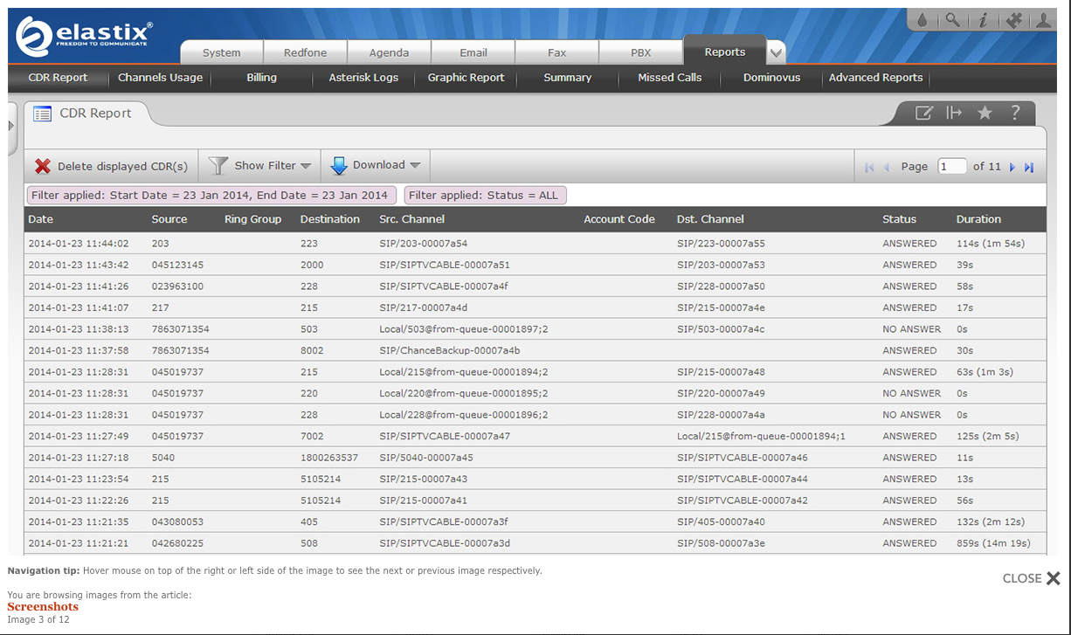Sort by the Duration column header
The width and height of the screenshot is (1071, 635).
tap(978, 219)
